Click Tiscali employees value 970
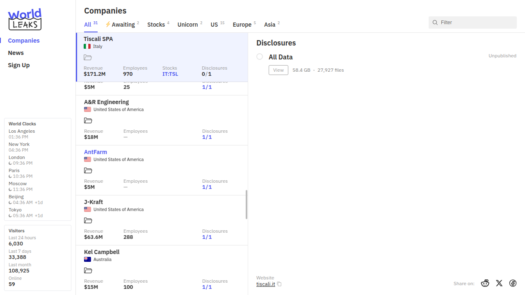The height and width of the screenshot is (295, 525). pyautogui.click(x=128, y=74)
